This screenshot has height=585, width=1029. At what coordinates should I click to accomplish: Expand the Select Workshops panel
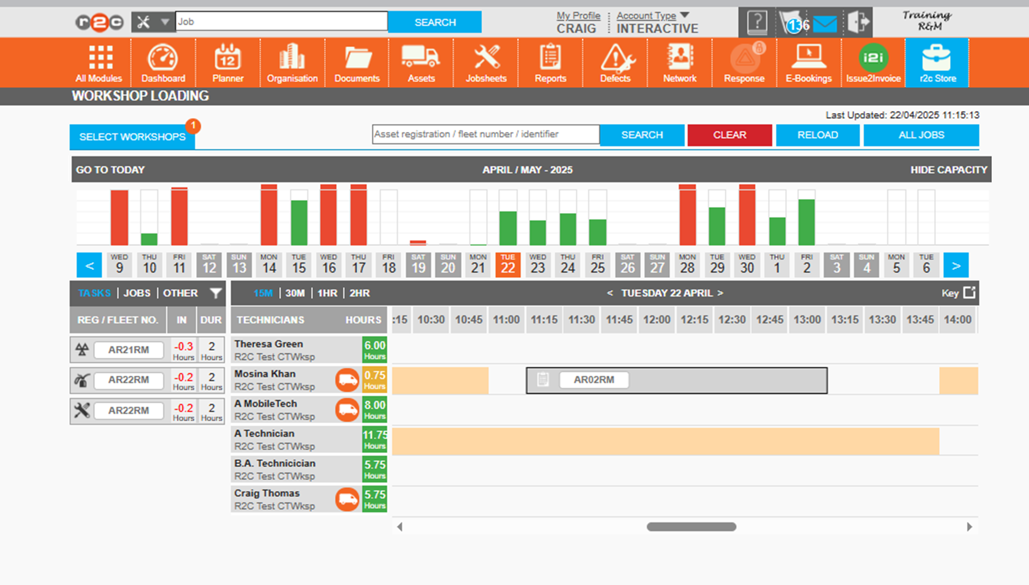pos(132,137)
